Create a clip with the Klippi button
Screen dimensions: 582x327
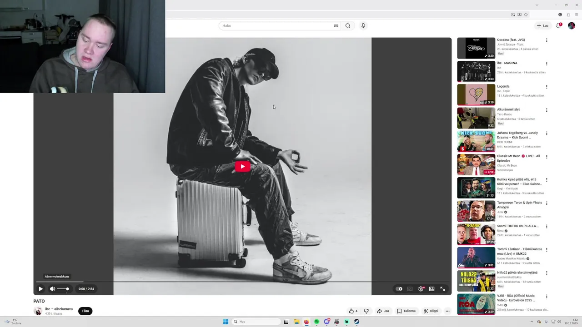point(431,311)
